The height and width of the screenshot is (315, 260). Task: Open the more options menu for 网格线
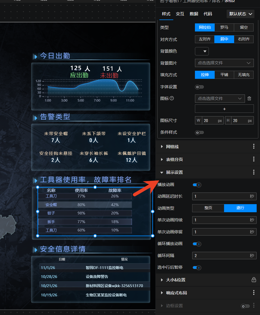[x=254, y=146]
